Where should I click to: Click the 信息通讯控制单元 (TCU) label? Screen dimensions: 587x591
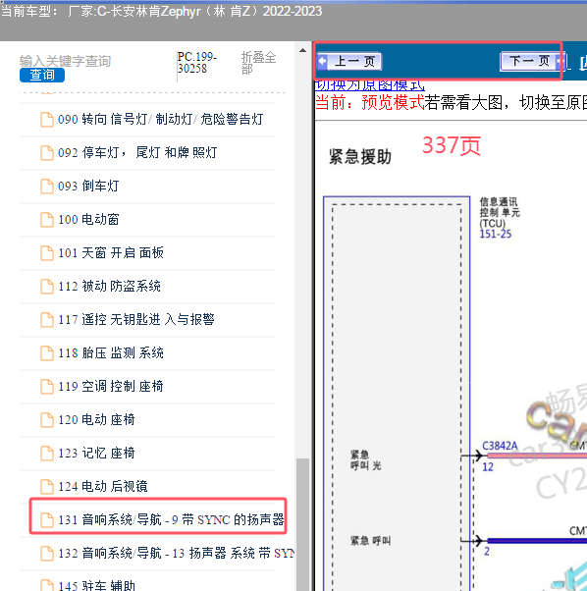pos(500,212)
